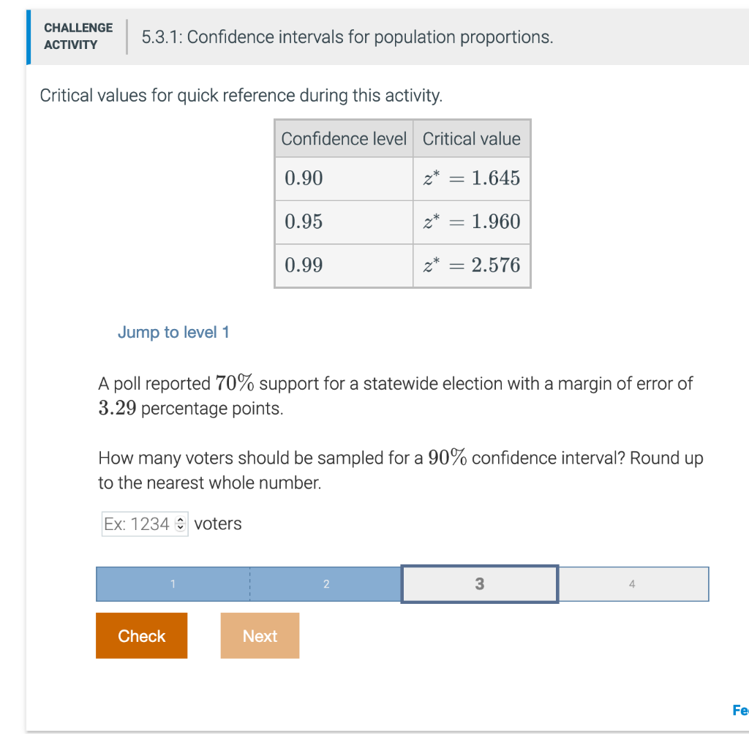Click the CHALLENGE ACTIVITY label
The height and width of the screenshot is (734, 749).
(x=78, y=35)
